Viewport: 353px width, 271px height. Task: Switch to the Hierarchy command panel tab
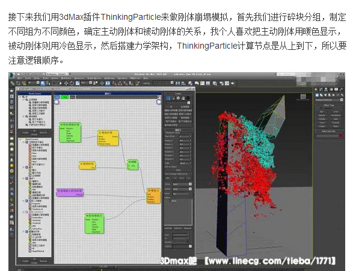click(x=326, y=90)
